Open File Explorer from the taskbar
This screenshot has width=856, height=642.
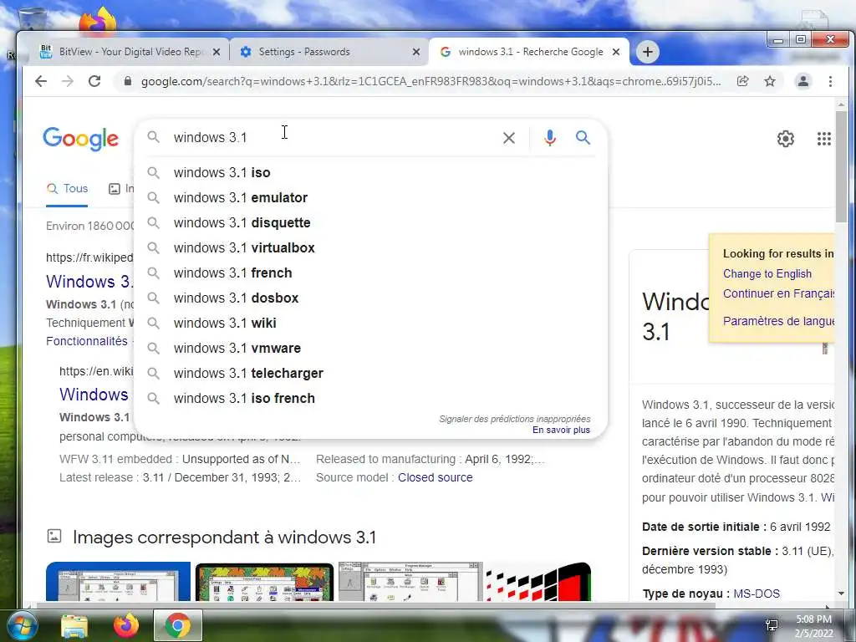click(74, 626)
